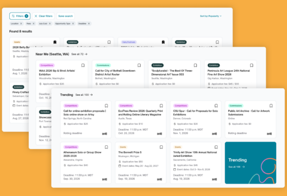
Task: Save the Peninsula Art League listing
Action: pos(252,65)
